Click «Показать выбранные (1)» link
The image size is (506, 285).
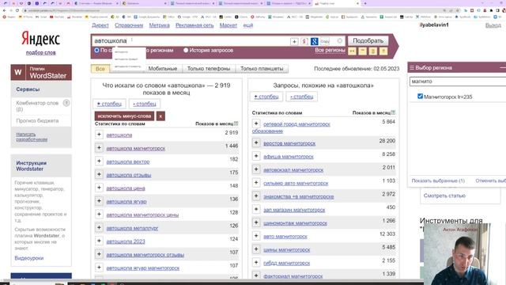[438, 180]
